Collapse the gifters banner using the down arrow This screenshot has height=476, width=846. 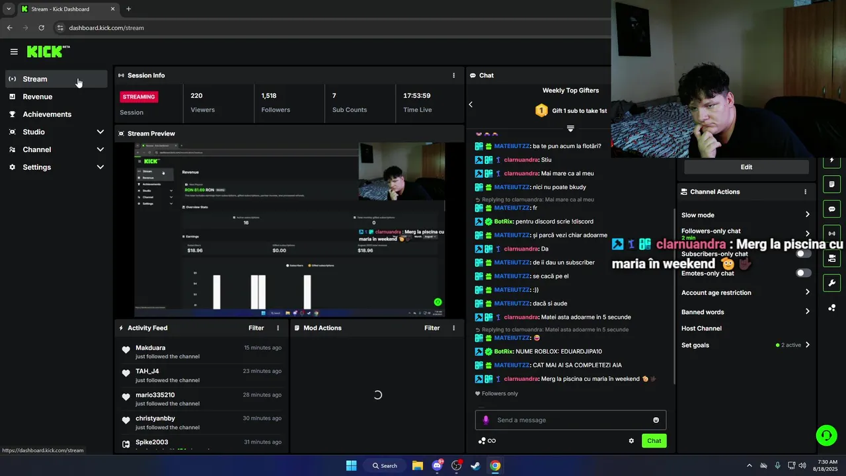click(570, 128)
